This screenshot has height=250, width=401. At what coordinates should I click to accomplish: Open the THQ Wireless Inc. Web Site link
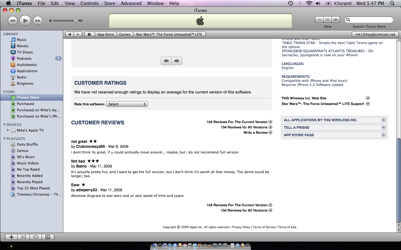[x=325, y=98]
